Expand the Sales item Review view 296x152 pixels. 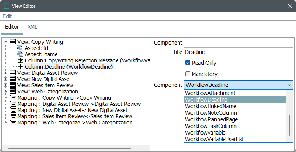coord(5,85)
